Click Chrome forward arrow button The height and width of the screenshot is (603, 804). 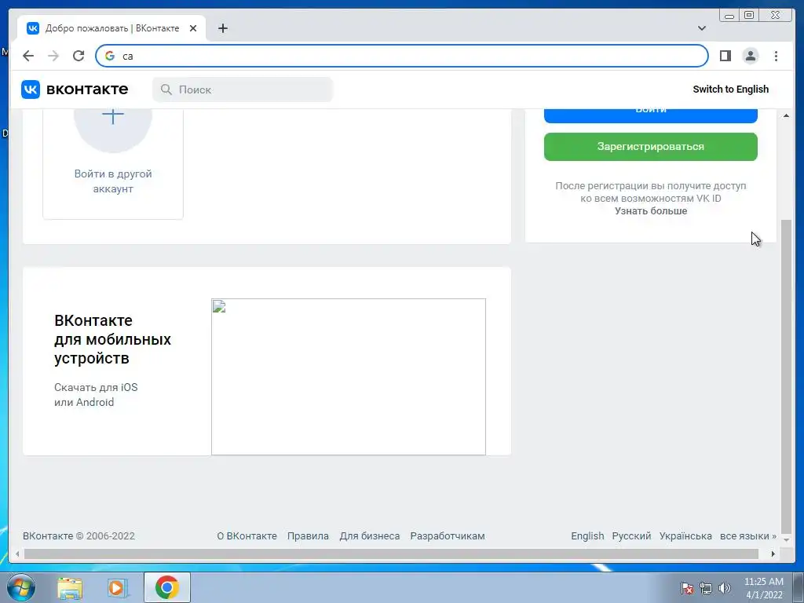pos(53,56)
